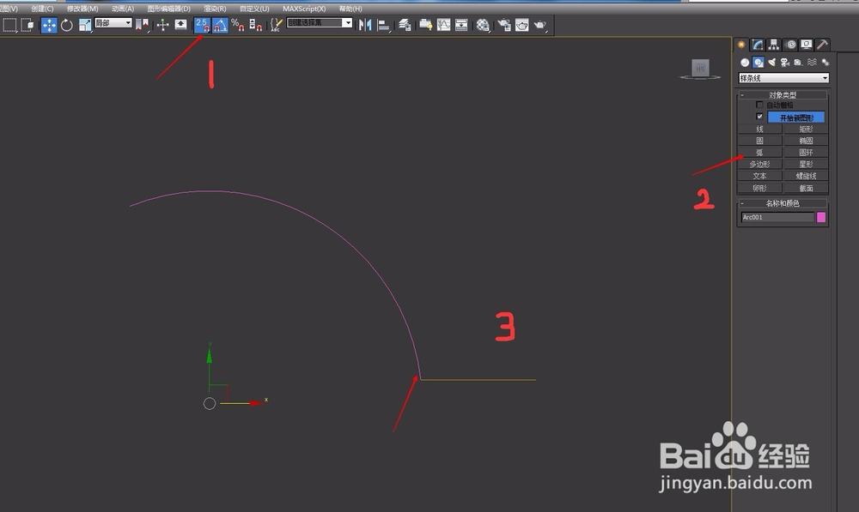This screenshot has width=859, height=512.
Task: Enable the 自动栅格 checkbox
Action: tap(759, 105)
